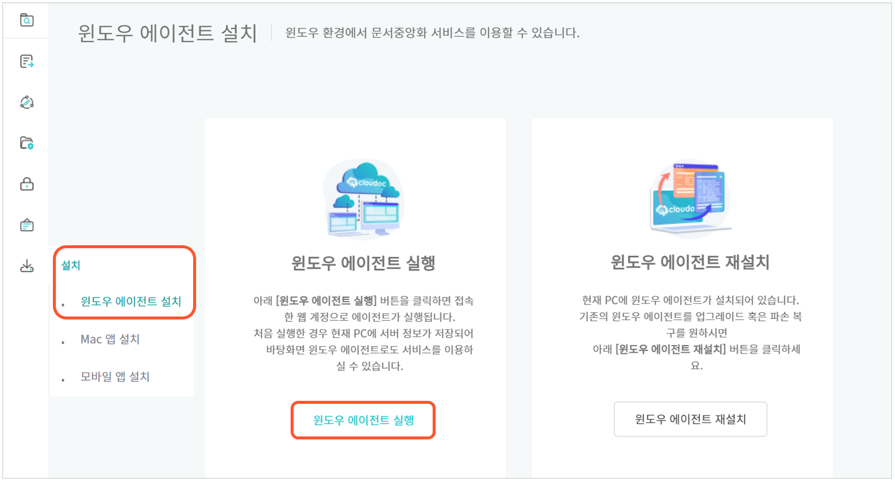Open the notice board icon in the sidebar

tap(27, 225)
